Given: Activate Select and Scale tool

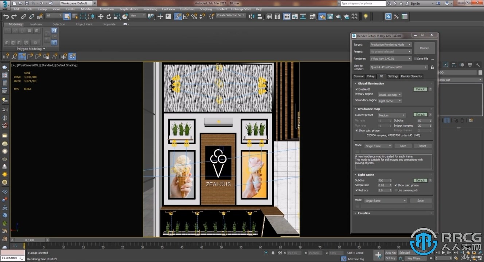Looking at the screenshot, I should click(x=117, y=16).
